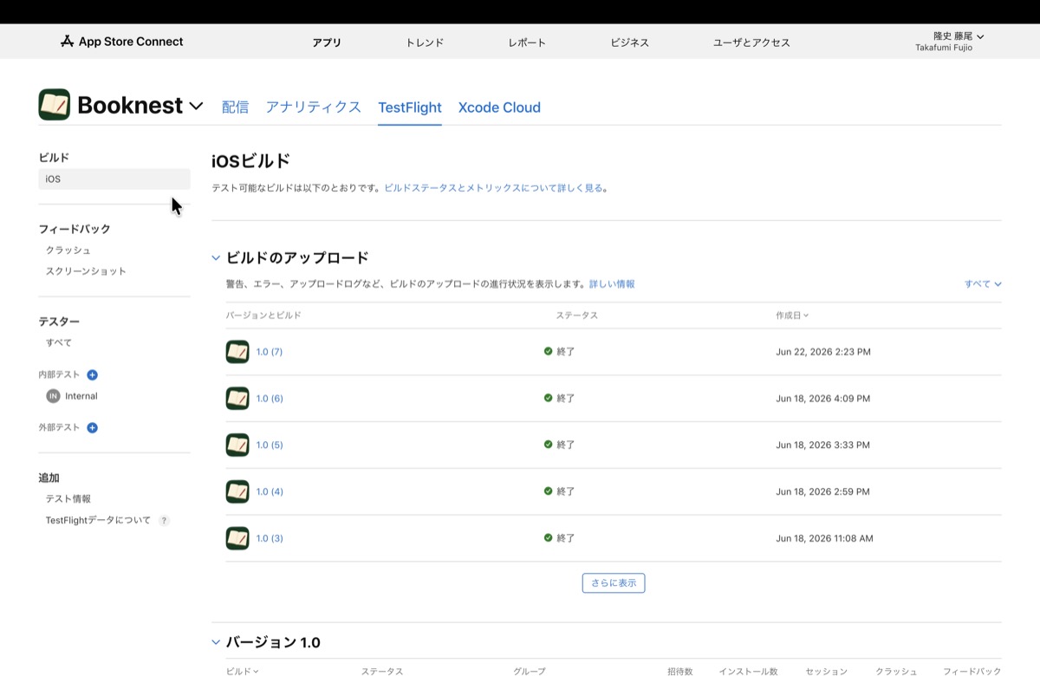Open the すべて filter dropdown

point(983,284)
